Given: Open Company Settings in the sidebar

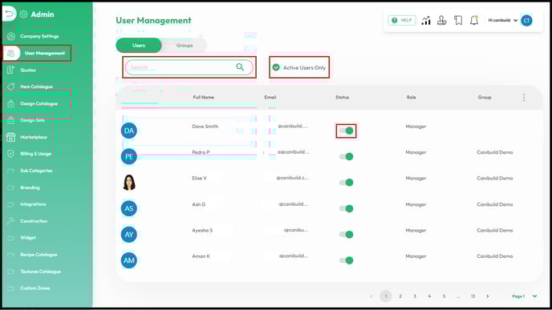Looking at the screenshot, I should 39,36.
